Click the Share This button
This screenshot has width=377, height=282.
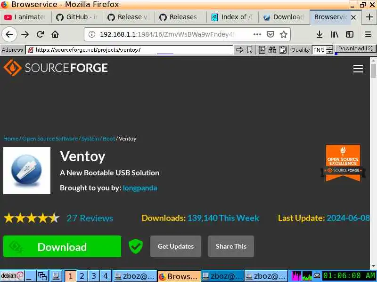pos(231,246)
